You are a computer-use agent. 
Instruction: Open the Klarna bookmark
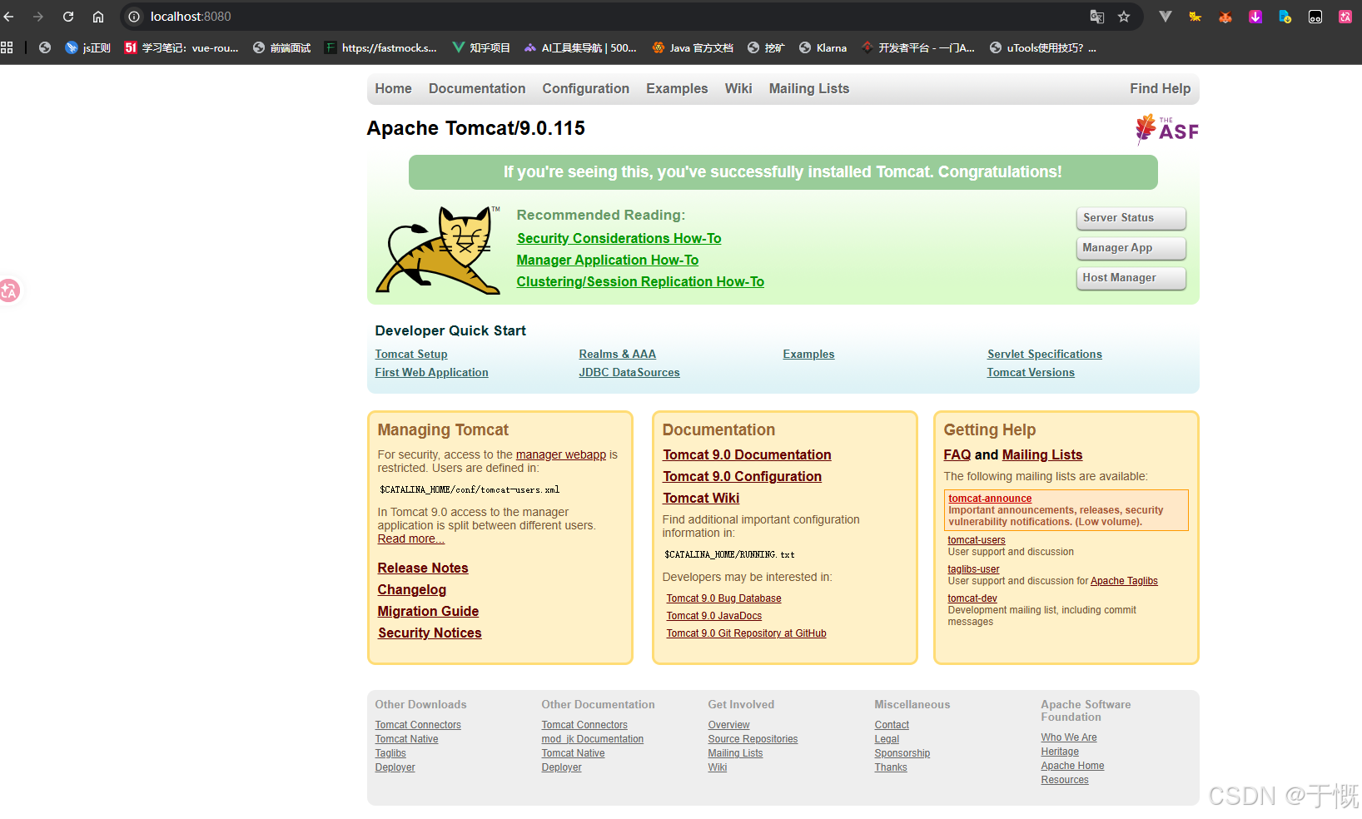[823, 47]
